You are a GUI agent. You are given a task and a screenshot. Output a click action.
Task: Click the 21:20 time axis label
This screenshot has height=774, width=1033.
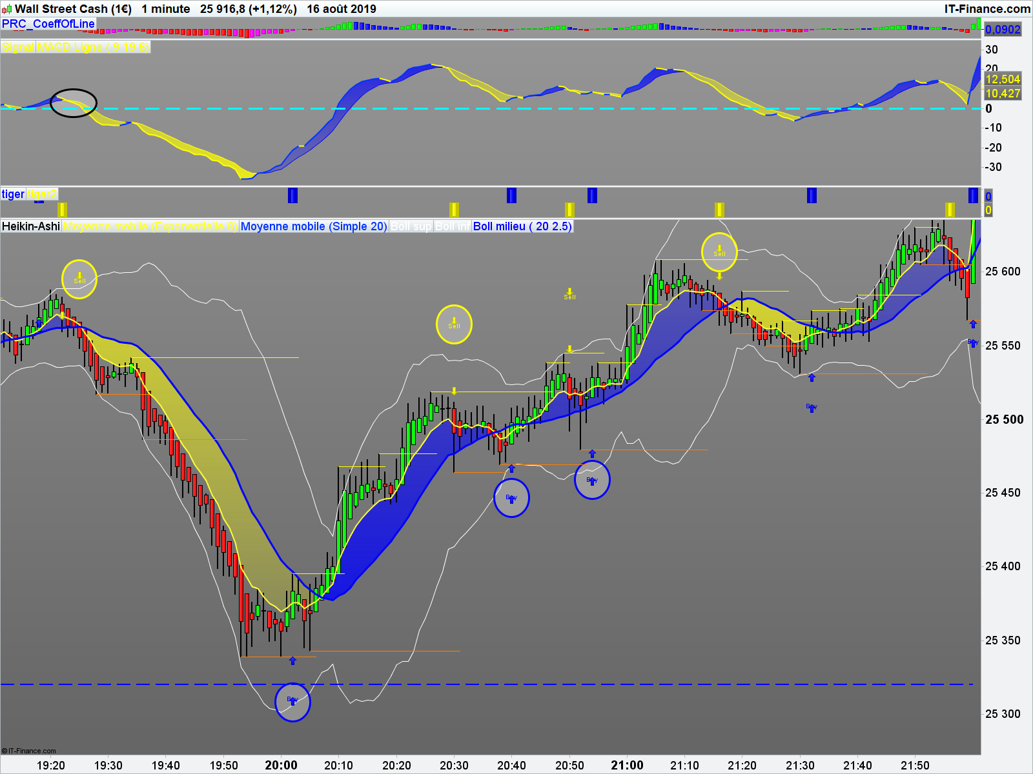tap(742, 766)
